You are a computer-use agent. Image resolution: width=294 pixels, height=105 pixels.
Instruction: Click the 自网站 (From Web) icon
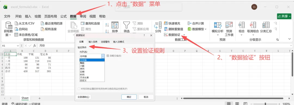17,29
